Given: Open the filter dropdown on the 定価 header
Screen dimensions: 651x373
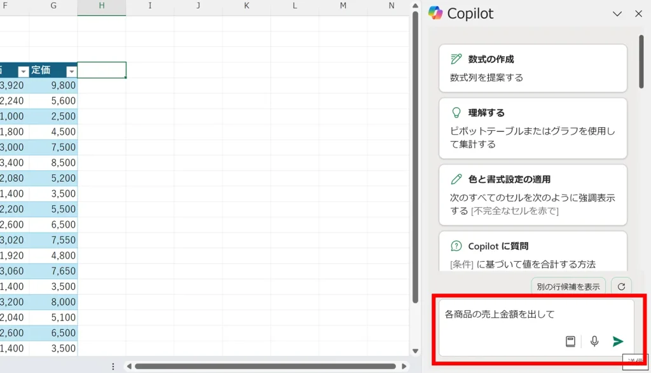Looking at the screenshot, I should (x=71, y=71).
